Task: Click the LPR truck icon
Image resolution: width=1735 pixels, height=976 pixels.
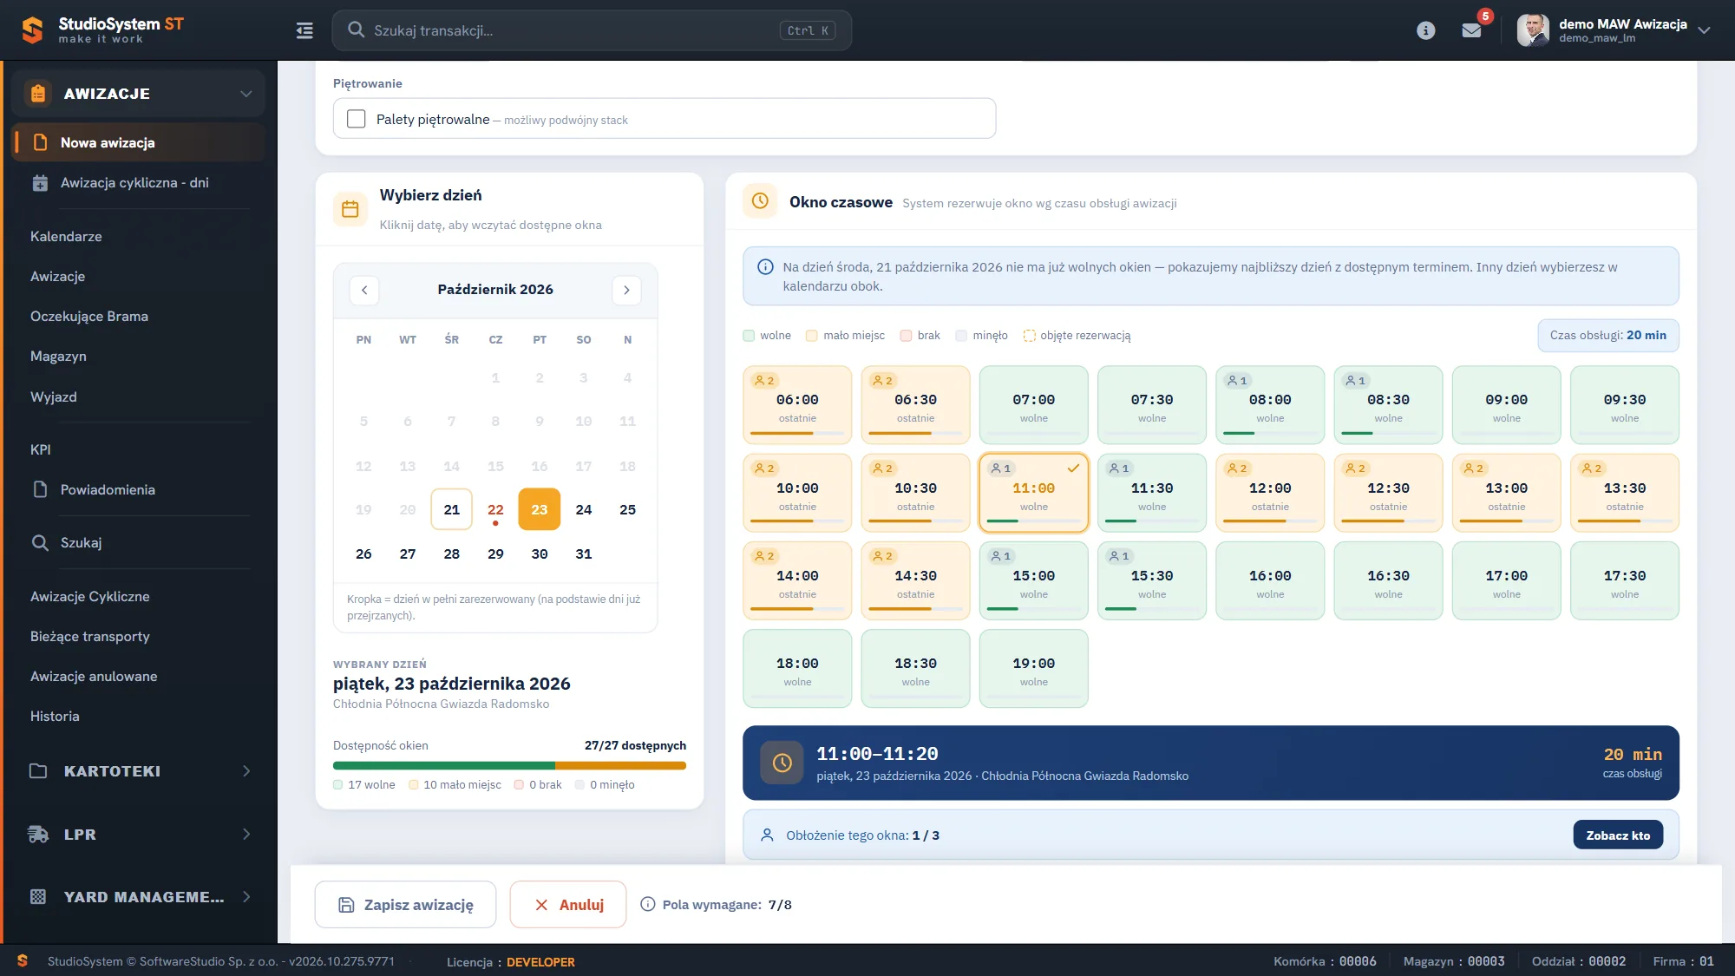Action: tap(38, 835)
